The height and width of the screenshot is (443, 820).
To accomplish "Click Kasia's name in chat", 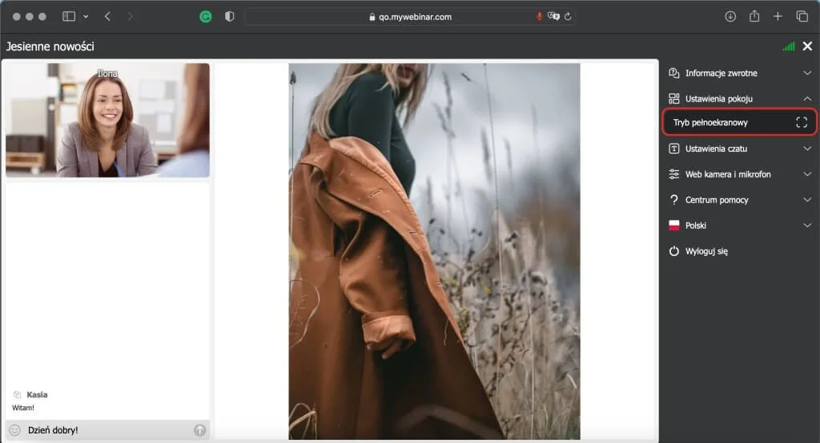I will point(37,395).
